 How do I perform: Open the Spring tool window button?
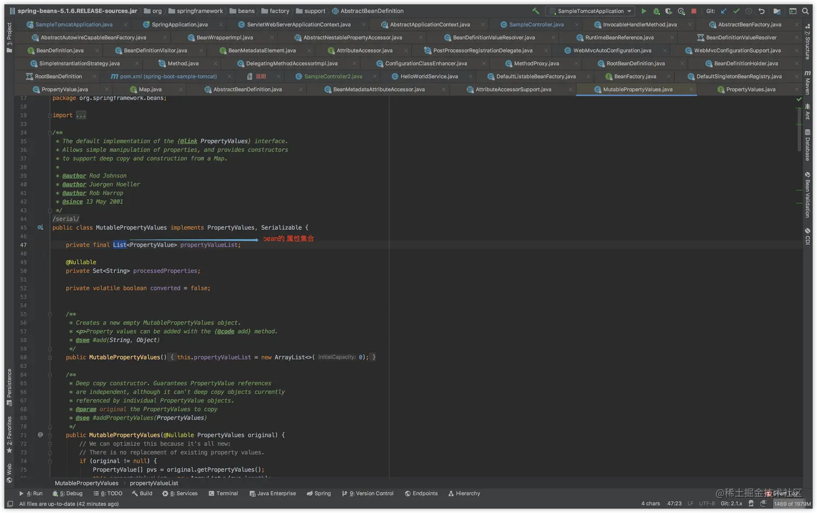click(318, 494)
